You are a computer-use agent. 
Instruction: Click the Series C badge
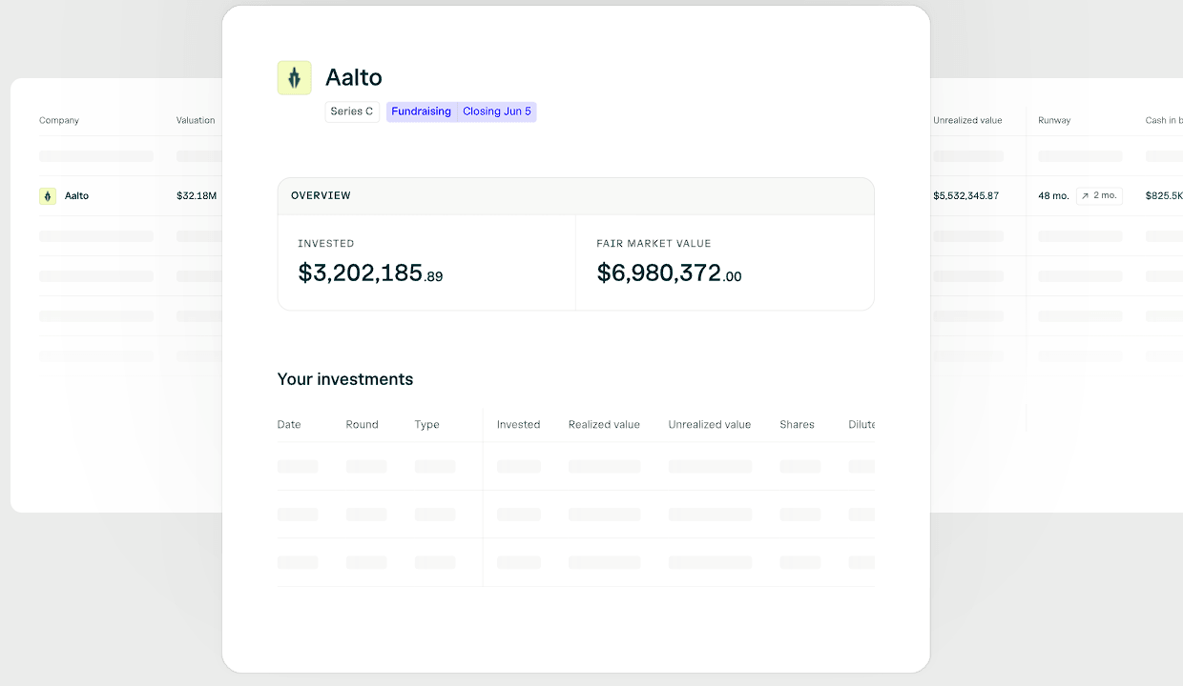[352, 111]
